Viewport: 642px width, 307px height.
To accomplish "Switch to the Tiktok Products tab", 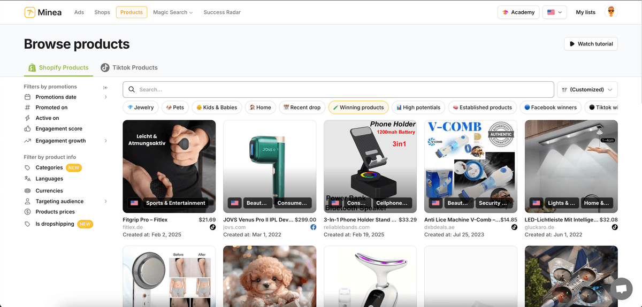I will click(x=129, y=67).
